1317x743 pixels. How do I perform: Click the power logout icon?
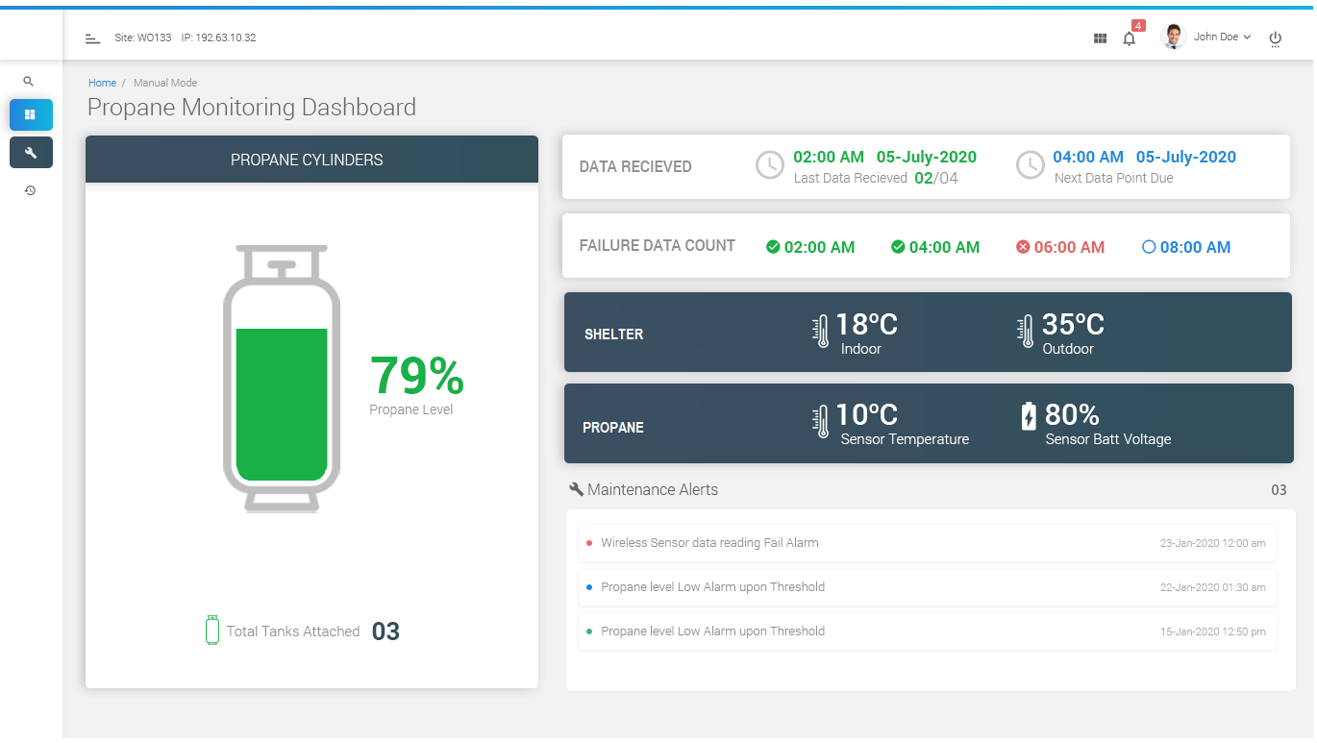[x=1275, y=38]
